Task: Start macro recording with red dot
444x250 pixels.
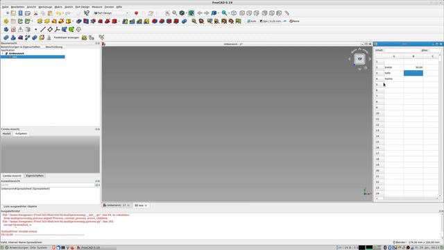Action: tap(136, 13)
